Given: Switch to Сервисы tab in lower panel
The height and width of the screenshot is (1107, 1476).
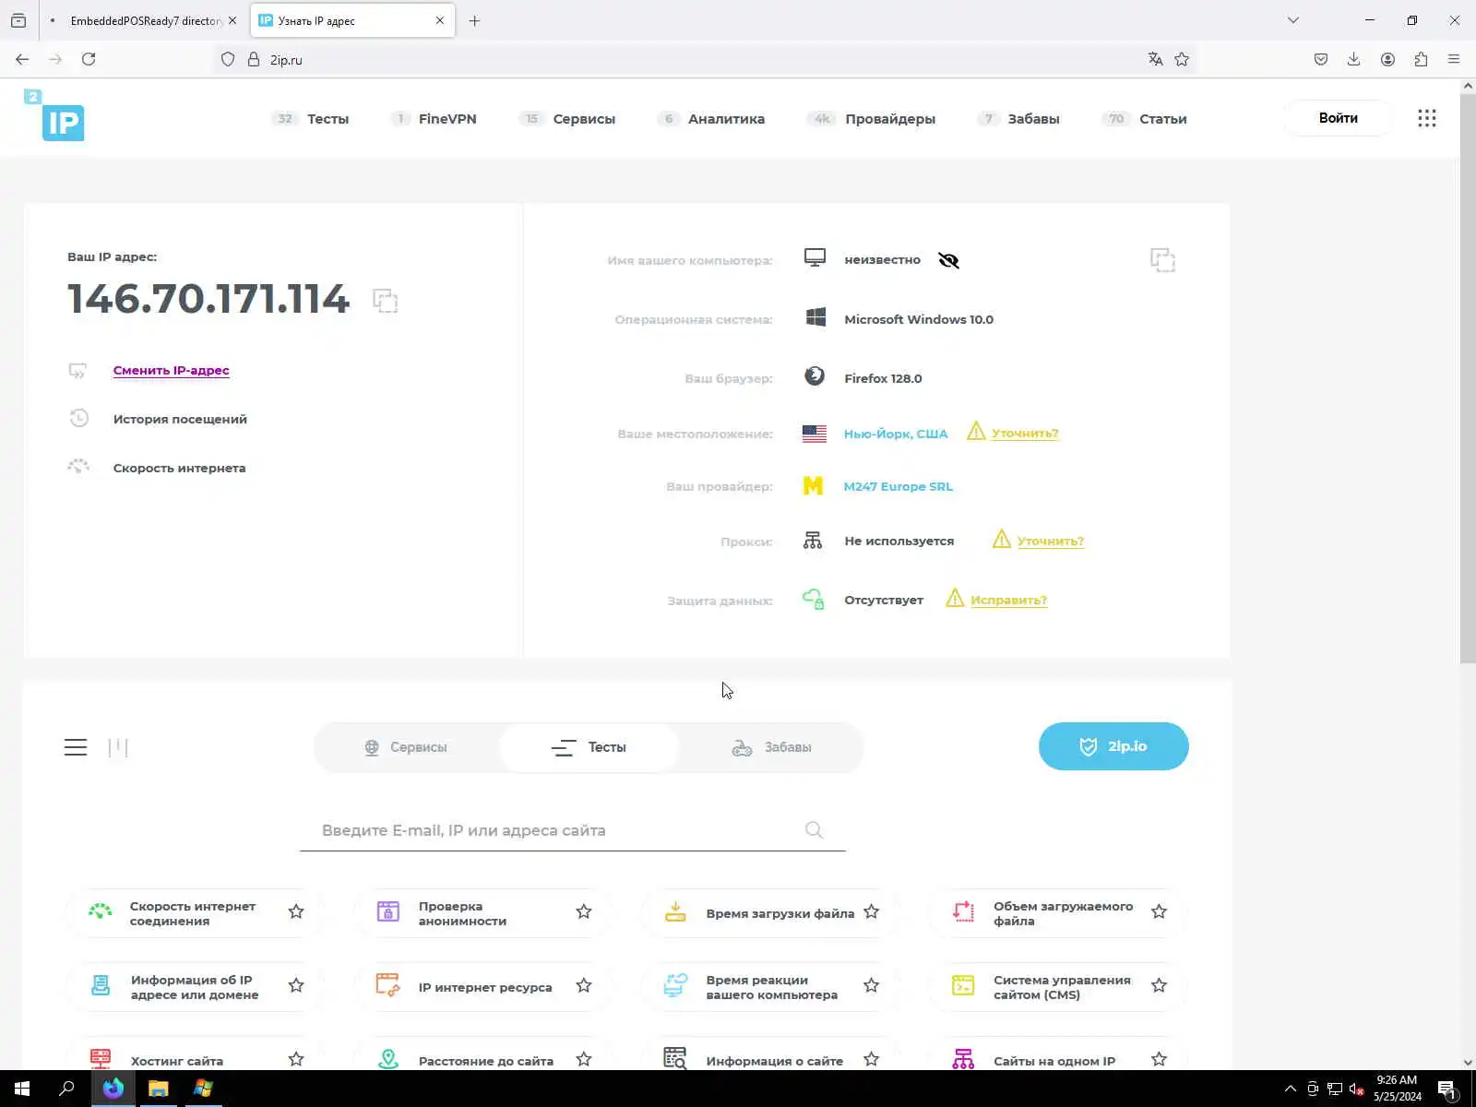Looking at the screenshot, I should [x=406, y=747].
